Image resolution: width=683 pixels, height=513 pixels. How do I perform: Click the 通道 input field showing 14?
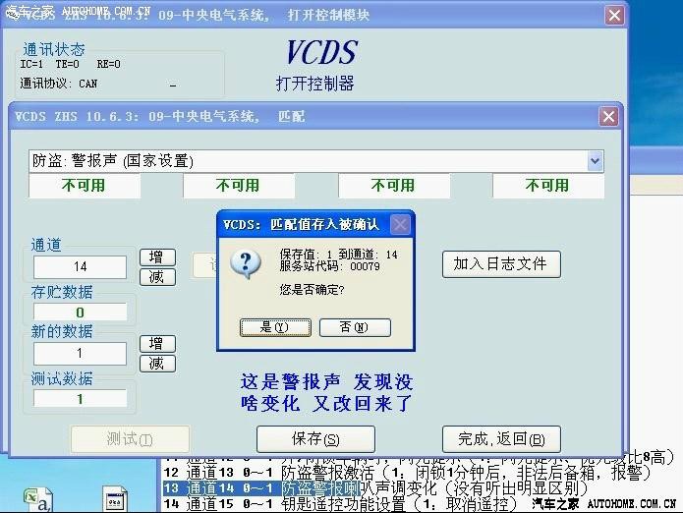(x=81, y=266)
